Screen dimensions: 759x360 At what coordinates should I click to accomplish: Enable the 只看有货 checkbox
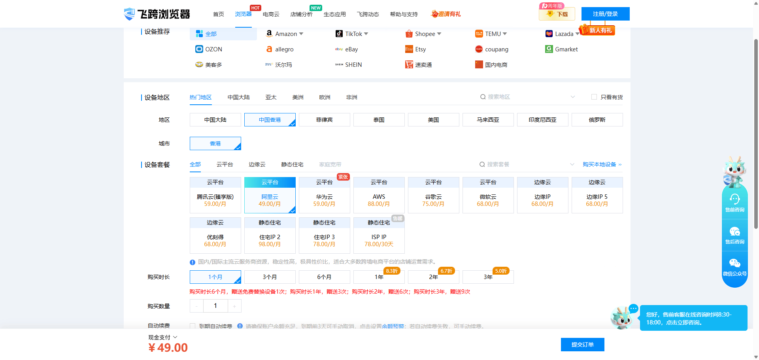click(594, 97)
